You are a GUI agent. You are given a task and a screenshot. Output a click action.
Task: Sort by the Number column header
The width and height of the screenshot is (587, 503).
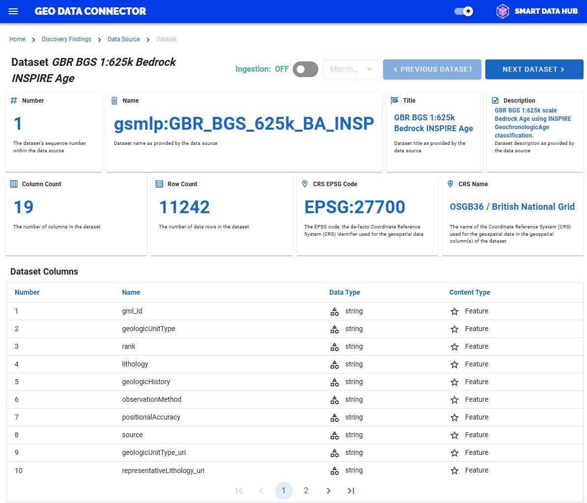27,292
